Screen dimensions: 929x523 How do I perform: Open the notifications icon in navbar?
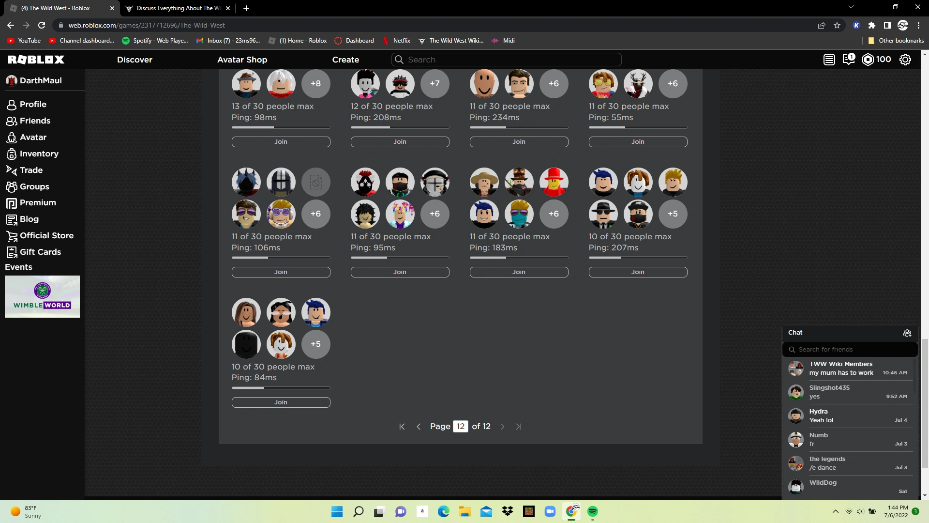(x=848, y=60)
